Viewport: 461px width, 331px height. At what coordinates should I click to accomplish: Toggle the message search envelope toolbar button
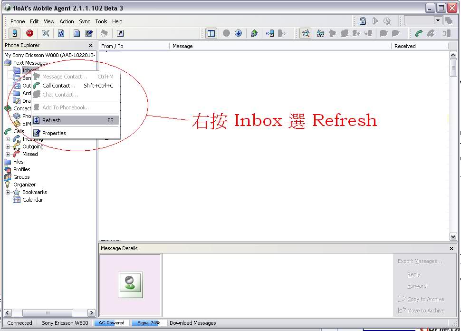[x=306, y=33]
